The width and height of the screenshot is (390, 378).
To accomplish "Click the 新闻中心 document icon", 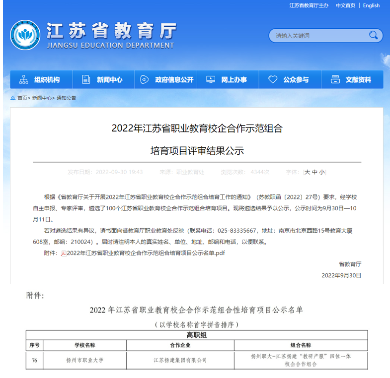I will pyautogui.click(x=86, y=79).
